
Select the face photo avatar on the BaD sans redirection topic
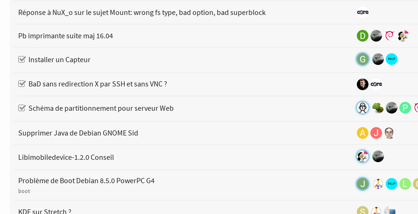click(362, 84)
